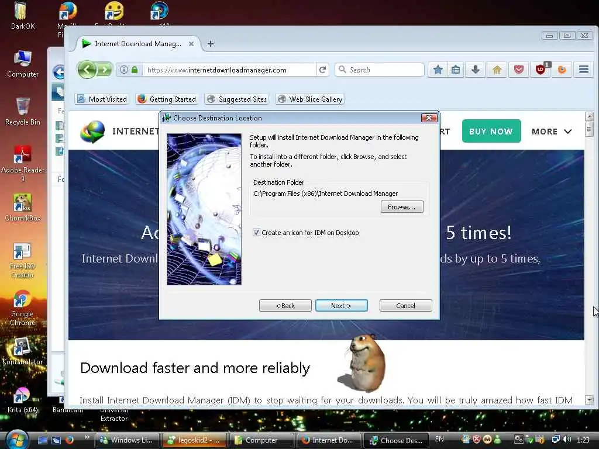The image size is (599, 449).
Task: Open site identity info icon in address bar
Action: [x=124, y=70]
